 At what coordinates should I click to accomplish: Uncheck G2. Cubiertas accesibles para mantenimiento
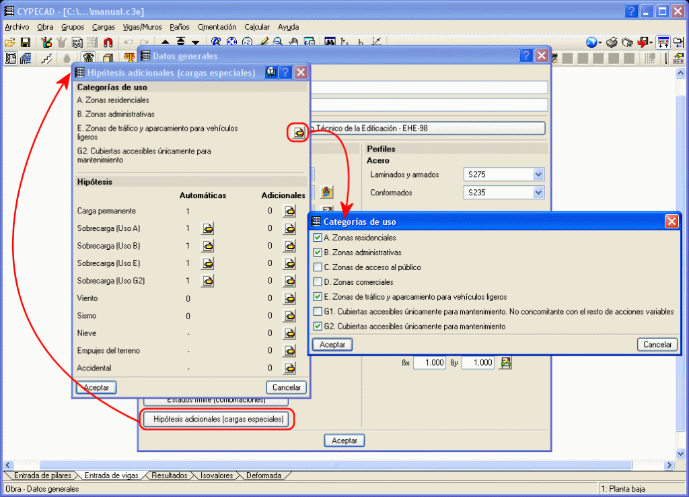tap(318, 327)
